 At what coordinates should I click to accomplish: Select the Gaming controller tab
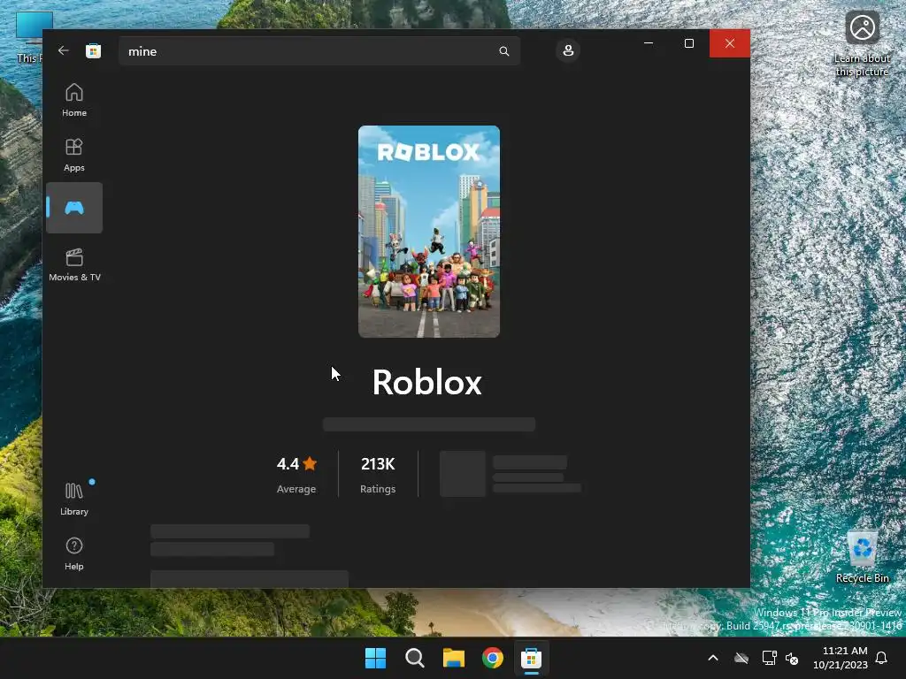point(74,208)
